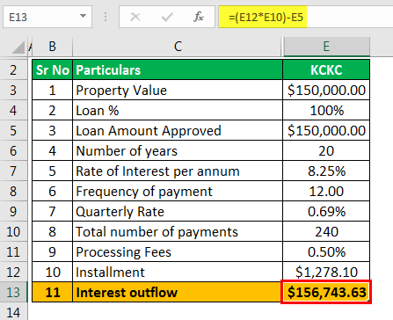Click the Select All corner triangle
This screenshot has height=320, width=393.
click(18, 47)
